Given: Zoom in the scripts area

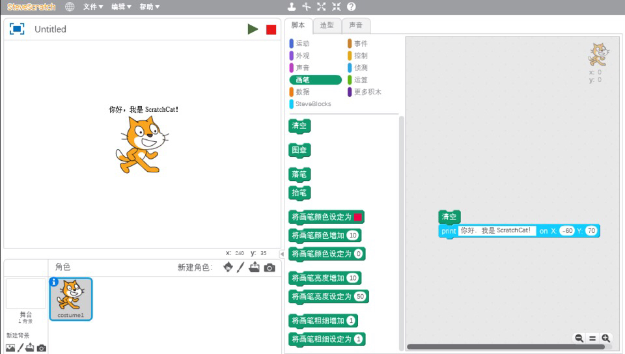Looking at the screenshot, I should [x=606, y=338].
